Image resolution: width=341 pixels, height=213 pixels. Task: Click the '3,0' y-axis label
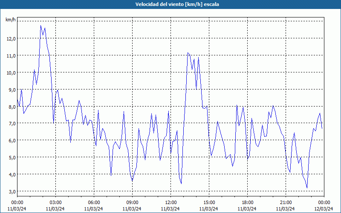pos(12,191)
